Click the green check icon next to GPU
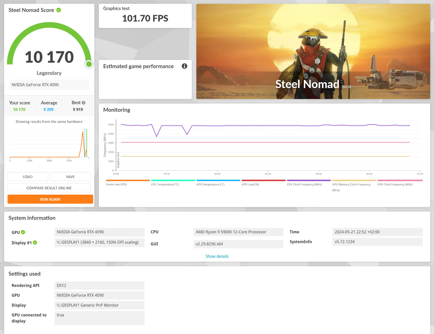Screen dimensions: 434x334 coord(23,232)
